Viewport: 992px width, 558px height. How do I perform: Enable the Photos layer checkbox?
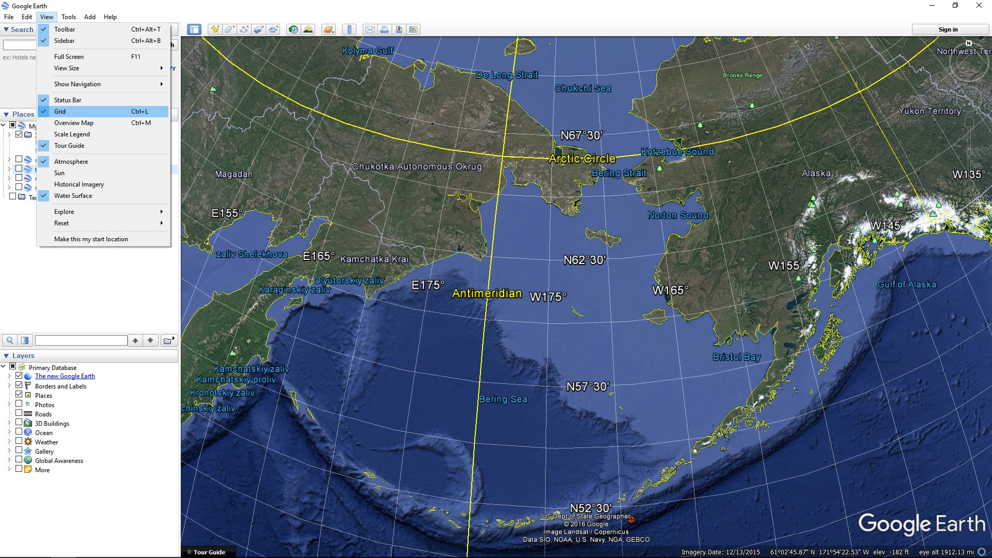[19, 404]
